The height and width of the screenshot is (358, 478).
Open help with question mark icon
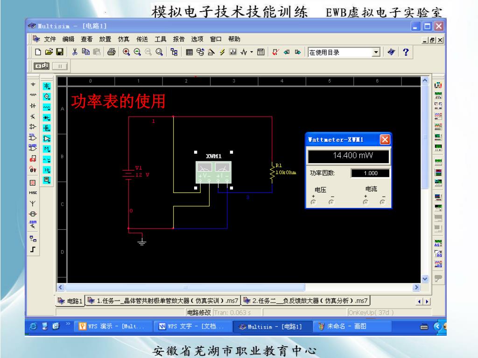pyautogui.click(x=406, y=52)
